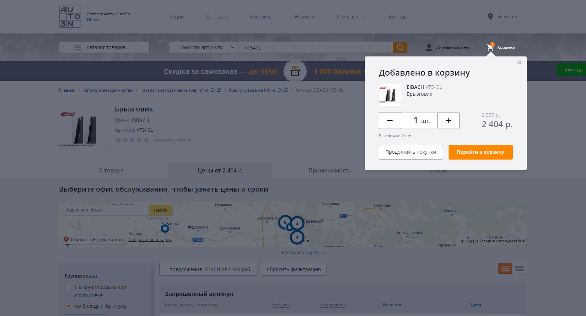Click the map cluster marker 4
Screen dimensions: 586x316
pyautogui.click(x=297, y=237)
